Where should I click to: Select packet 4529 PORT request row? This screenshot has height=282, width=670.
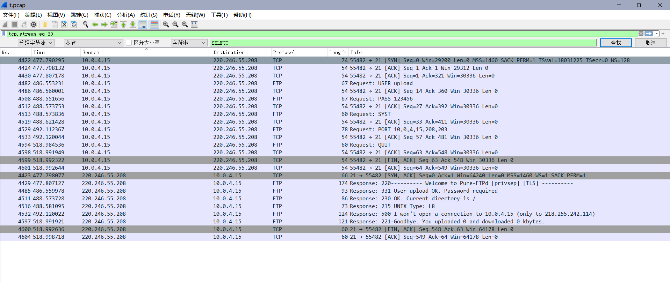click(x=335, y=129)
